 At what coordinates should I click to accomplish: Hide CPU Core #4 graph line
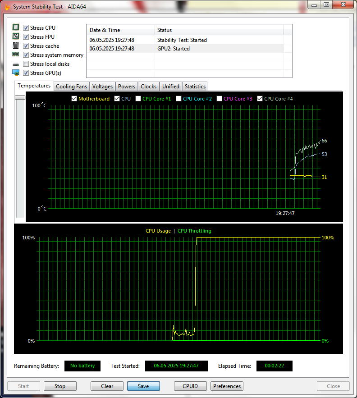point(260,98)
